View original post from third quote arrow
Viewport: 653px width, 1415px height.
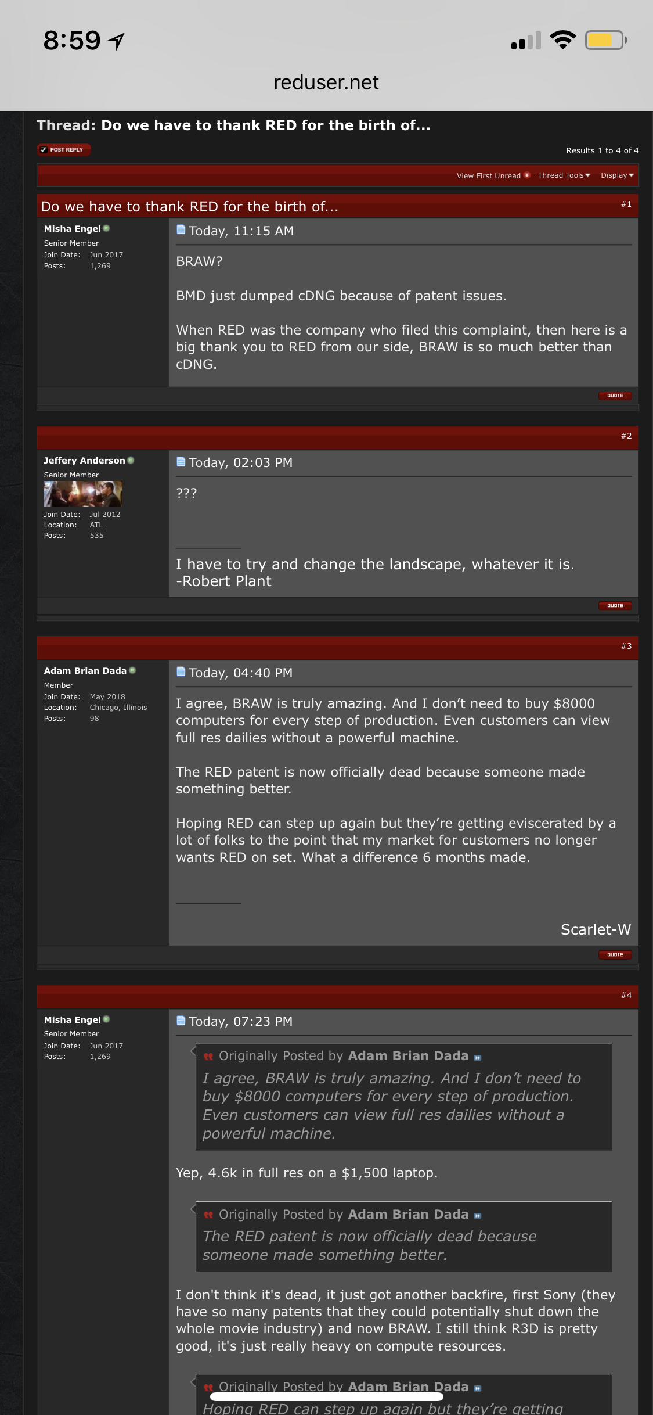click(x=477, y=1388)
